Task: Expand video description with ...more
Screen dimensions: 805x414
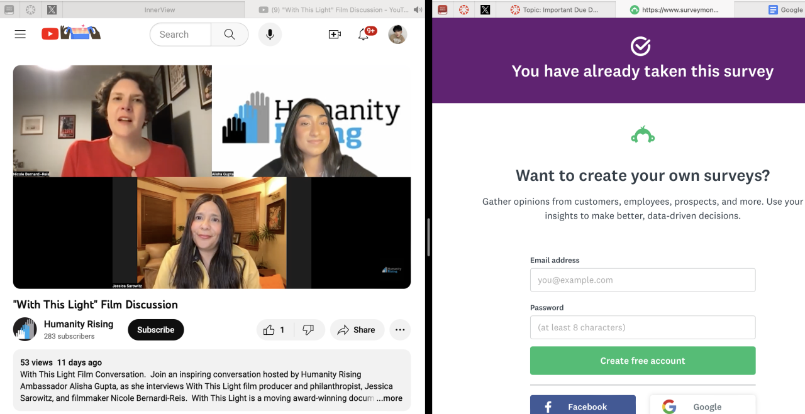Action: 389,398
